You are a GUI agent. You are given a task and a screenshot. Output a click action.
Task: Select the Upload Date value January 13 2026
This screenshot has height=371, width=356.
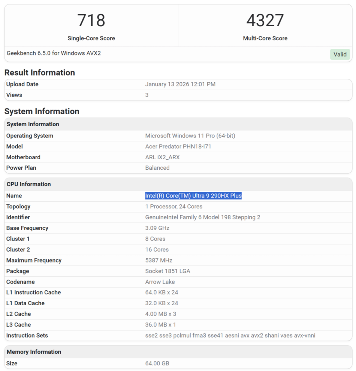(180, 84)
